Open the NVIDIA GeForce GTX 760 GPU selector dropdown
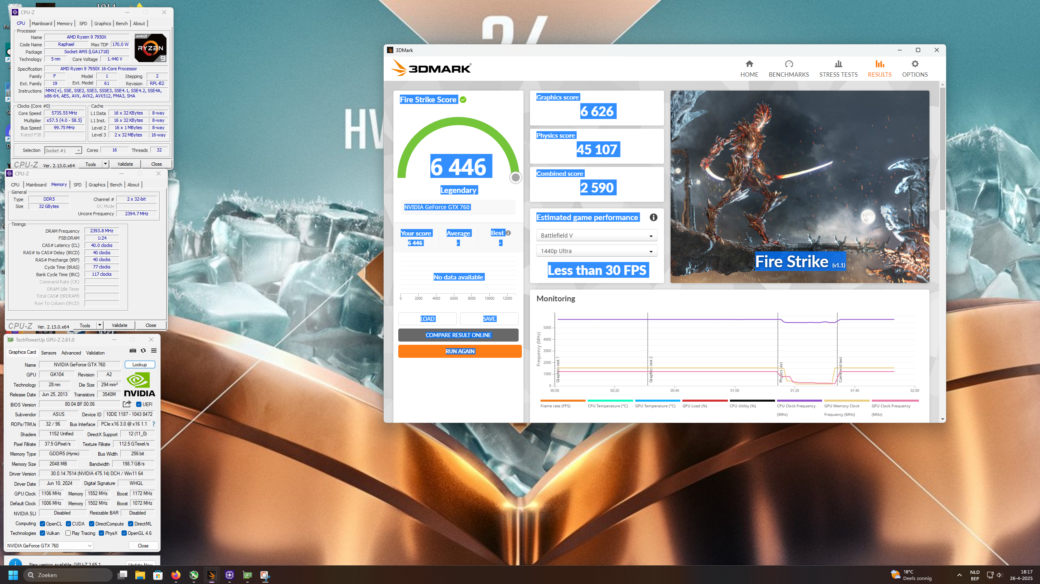Image resolution: width=1040 pixels, height=584 pixels. (50, 545)
